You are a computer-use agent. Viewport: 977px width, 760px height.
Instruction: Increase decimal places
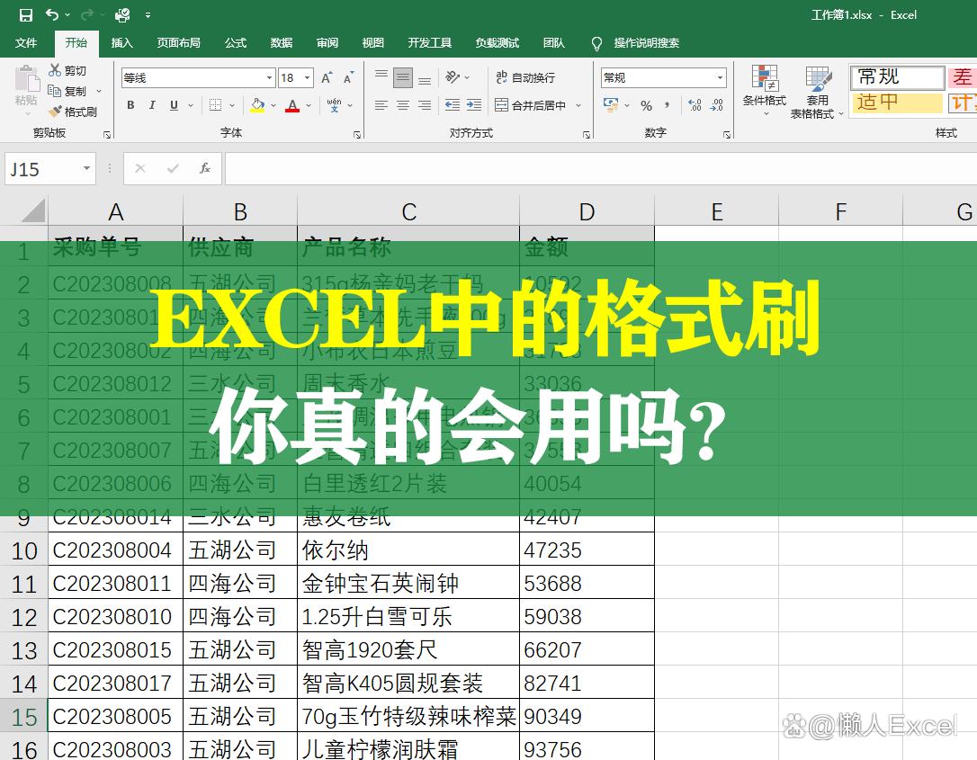click(695, 106)
